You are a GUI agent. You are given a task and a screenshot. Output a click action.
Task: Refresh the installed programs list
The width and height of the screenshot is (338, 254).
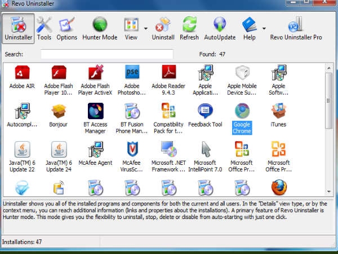[x=189, y=29]
